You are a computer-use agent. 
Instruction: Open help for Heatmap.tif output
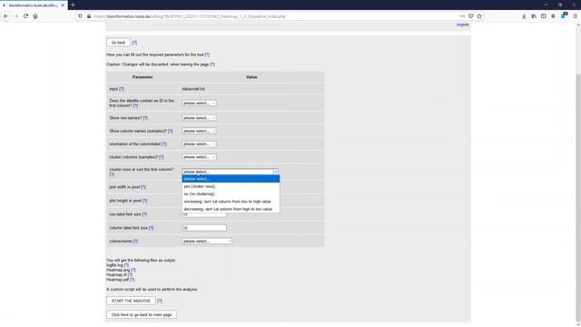pyautogui.click(x=130, y=274)
